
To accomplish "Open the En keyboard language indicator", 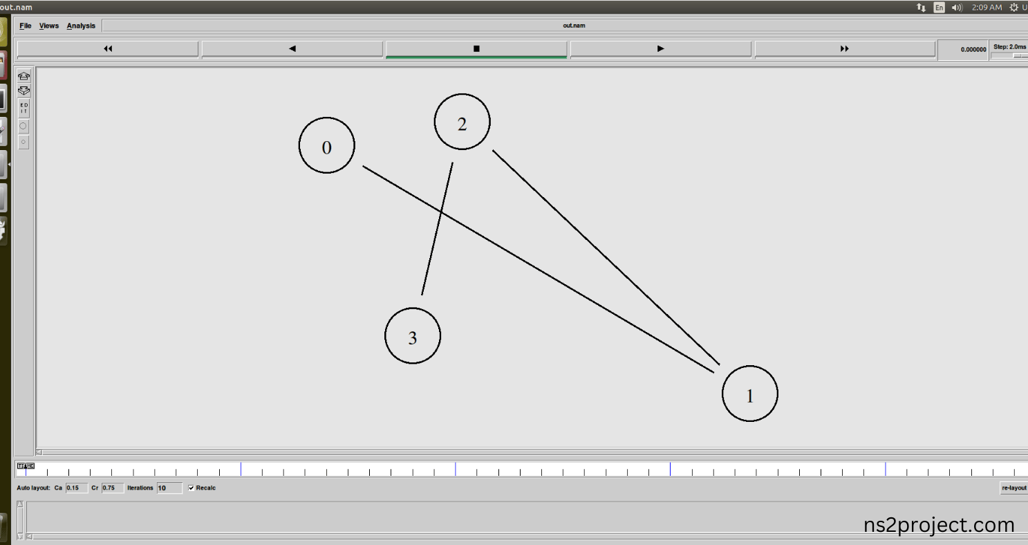I will click(x=939, y=8).
